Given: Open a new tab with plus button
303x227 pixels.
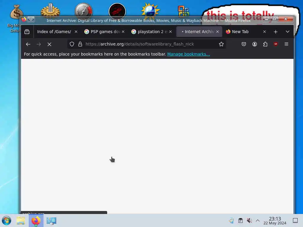Looking at the screenshot, I should (x=276, y=32).
